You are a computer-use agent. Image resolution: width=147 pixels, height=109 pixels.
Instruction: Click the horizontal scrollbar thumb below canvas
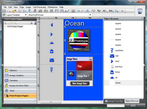(51, 102)
